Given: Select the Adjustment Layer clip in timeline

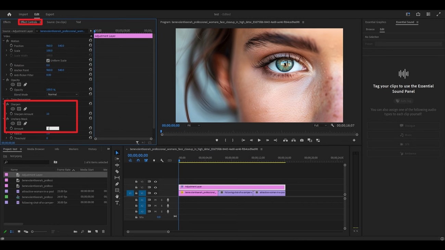Looking at the screenshot, I should point(232,187).
